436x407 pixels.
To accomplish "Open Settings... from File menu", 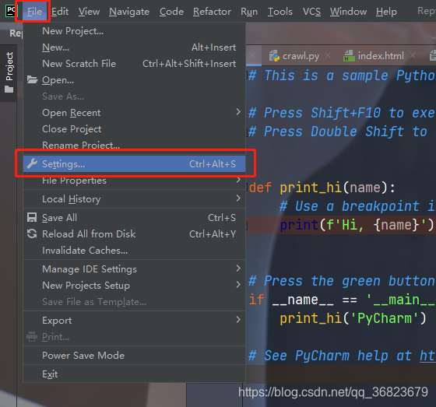I will (134, 163).
